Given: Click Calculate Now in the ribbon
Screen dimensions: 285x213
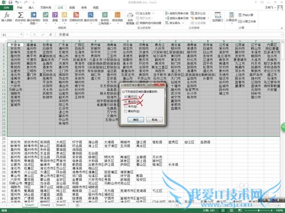Looking at the screenshot, I should (x=246, y=15).
